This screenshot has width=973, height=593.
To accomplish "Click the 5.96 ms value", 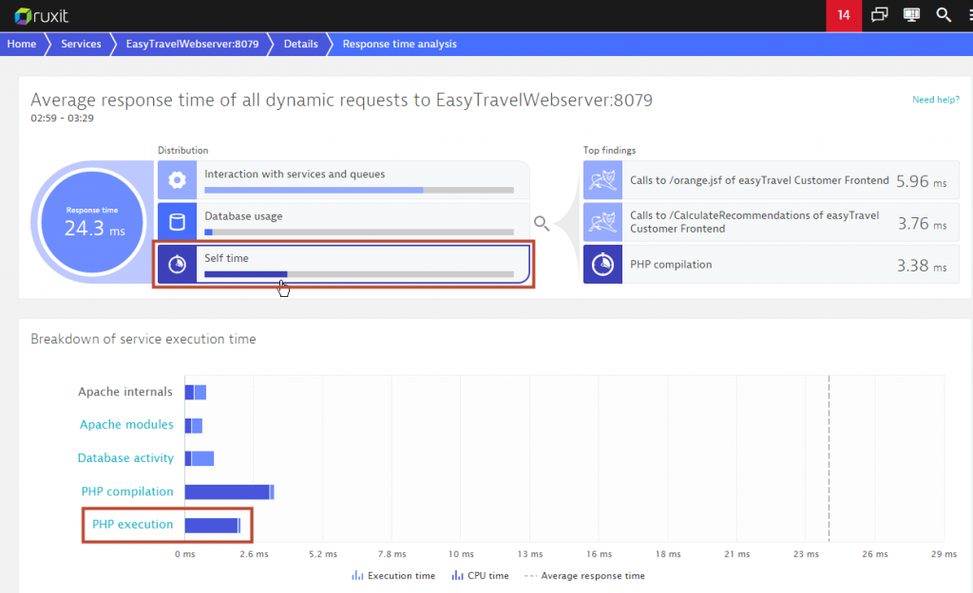I will click(922, 181).
